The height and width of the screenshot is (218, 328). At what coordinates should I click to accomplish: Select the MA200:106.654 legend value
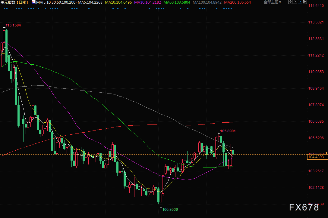click(238, 2)
